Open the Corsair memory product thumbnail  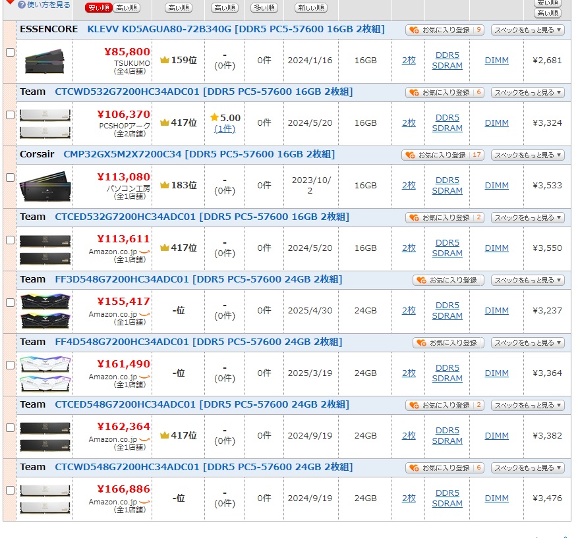click(44, 186)
